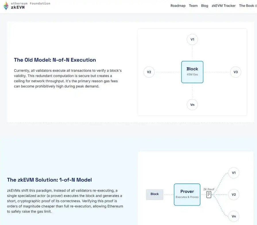Select the Vn node below the 45M Gas block
The height and width of the screenshot is (225, 257).
(192, 105)
